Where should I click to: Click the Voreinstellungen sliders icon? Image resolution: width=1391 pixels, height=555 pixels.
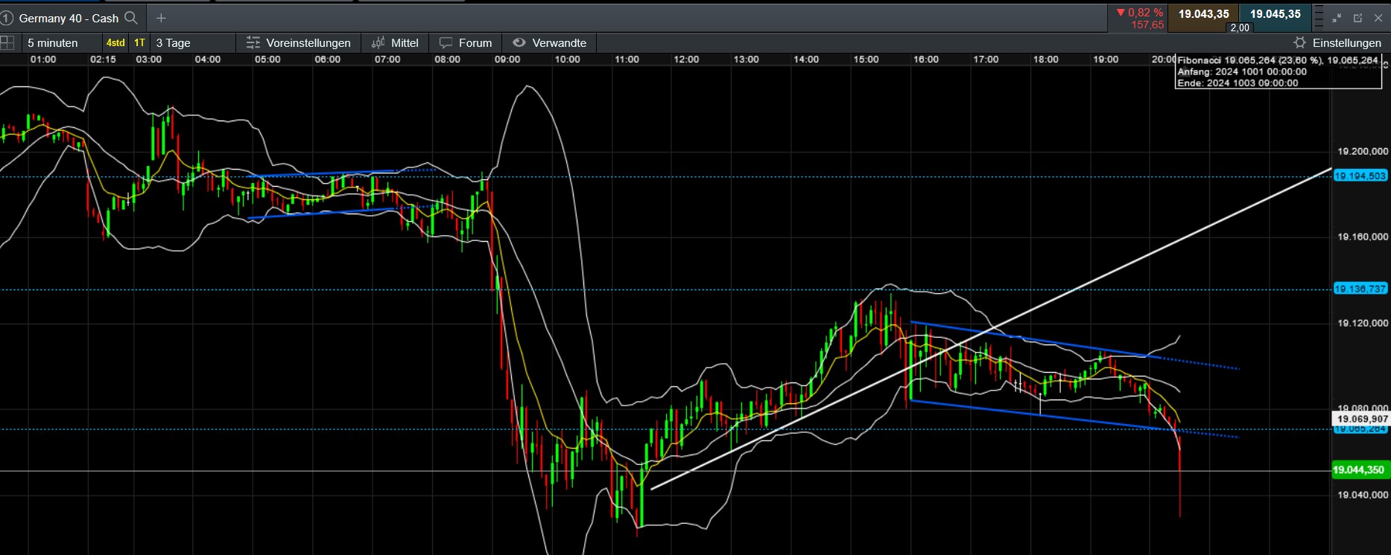pyautogui.click(x=253, y=43)
